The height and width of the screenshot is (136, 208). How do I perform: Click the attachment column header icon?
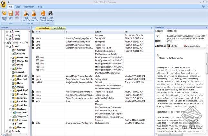tap(33, 32)
